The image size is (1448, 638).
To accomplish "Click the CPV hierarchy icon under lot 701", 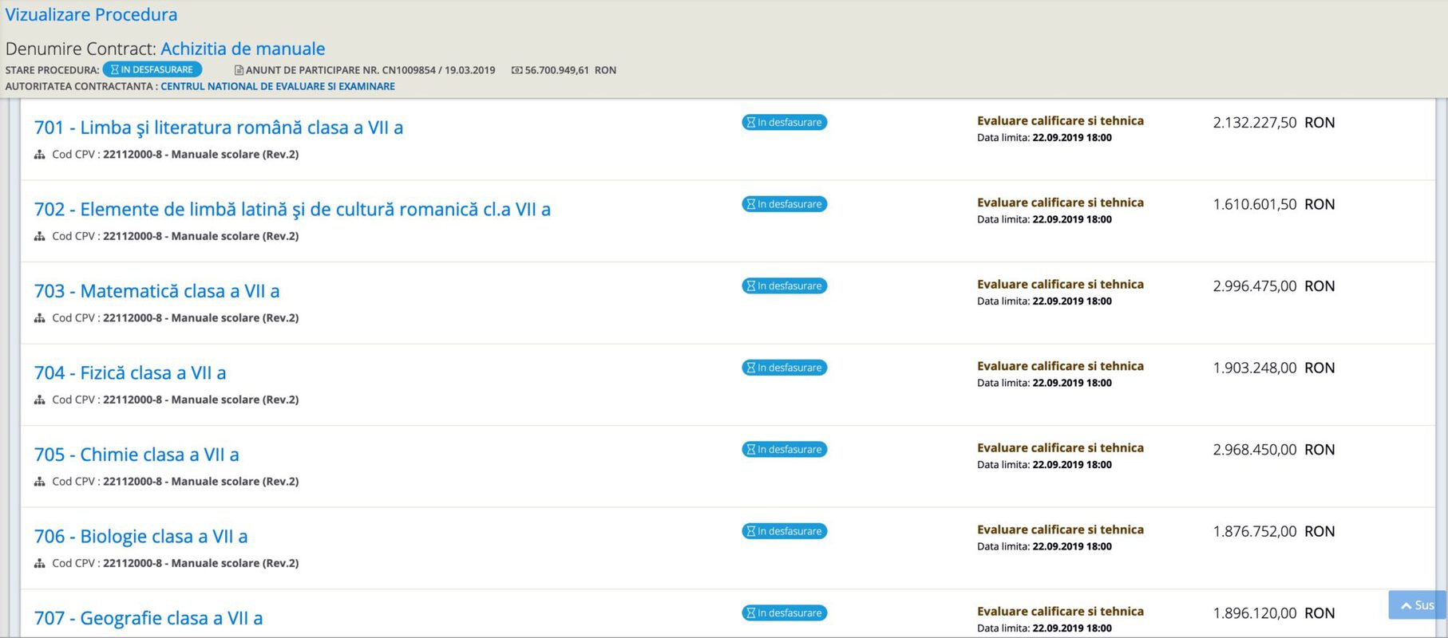I will point(39,155).
